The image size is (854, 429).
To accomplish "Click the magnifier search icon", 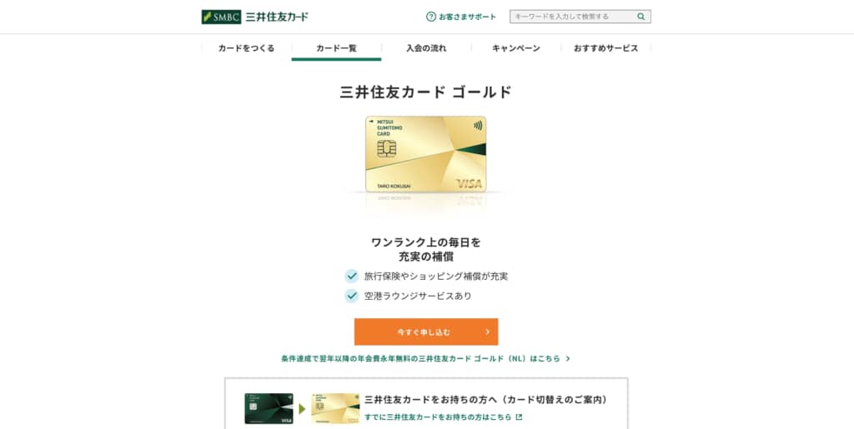I will (641, 17).
